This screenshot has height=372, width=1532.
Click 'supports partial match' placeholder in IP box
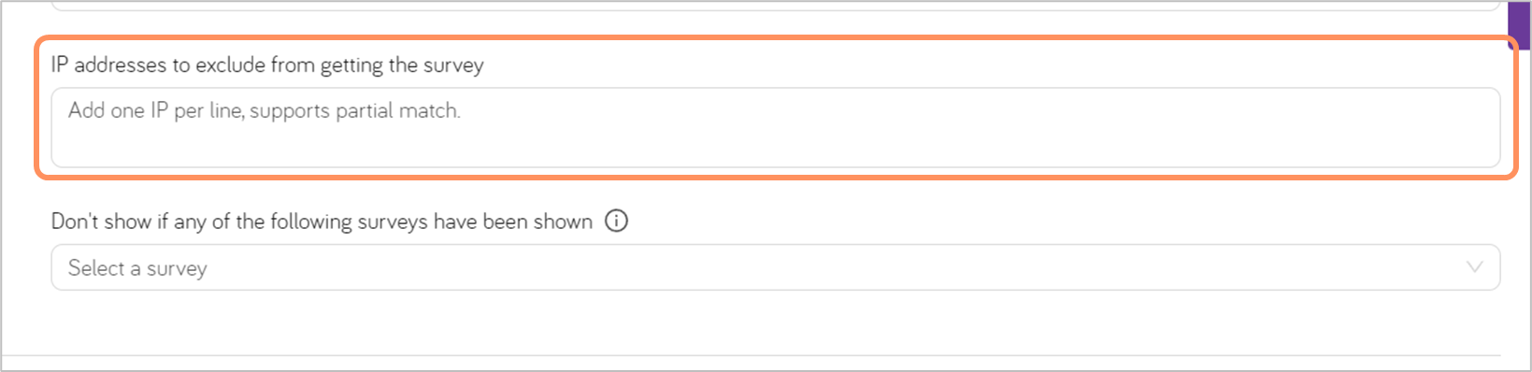click(355, 110)
